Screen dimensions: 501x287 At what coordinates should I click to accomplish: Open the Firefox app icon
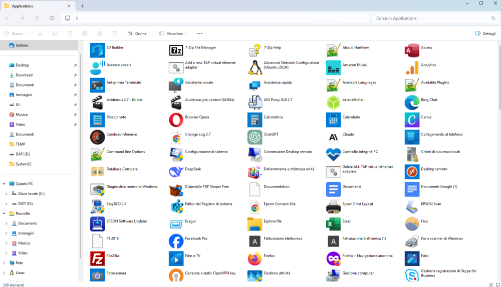(x=255, y=258)
